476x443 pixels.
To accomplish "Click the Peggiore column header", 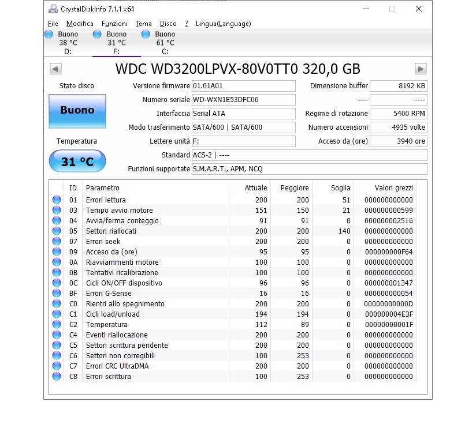I will (x=291, y=188).
